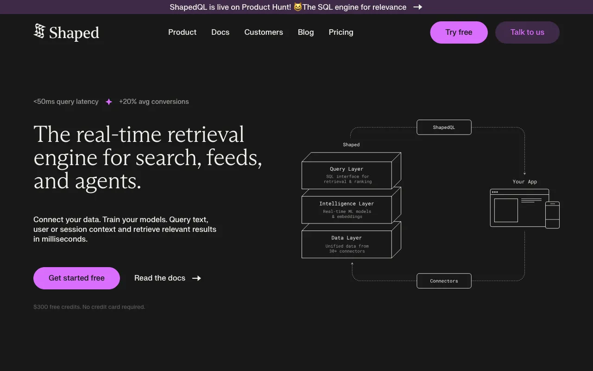Click the Talk to us button
The image size is (593, 371).
point(527,32)
